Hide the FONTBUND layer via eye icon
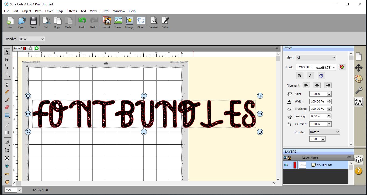Screen dimensions: 367x195 [x=286, y=165]
